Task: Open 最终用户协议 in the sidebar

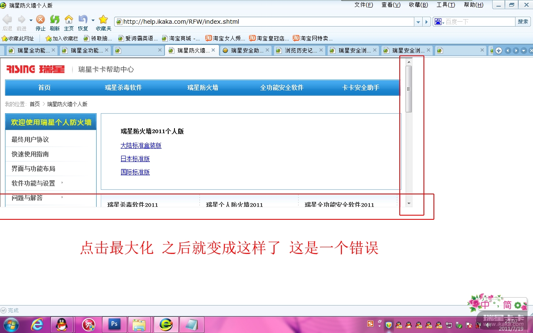Action: pos(30,139)
